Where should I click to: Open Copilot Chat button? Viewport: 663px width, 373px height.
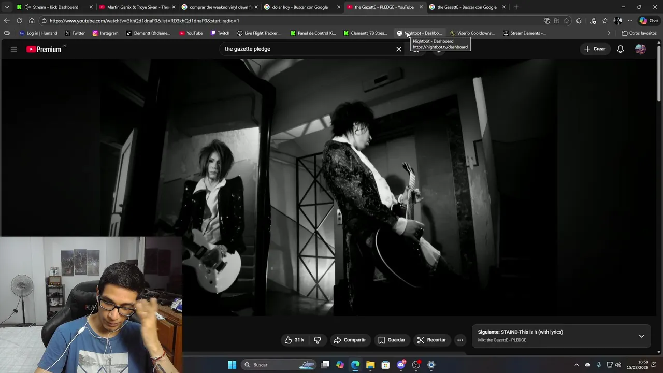[648, 21]
